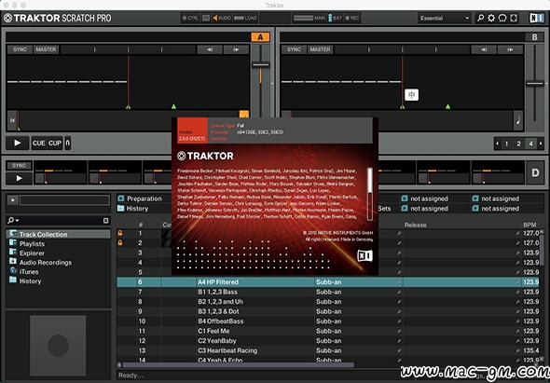Toggle SYNC on Deck B

coord(294,49)
